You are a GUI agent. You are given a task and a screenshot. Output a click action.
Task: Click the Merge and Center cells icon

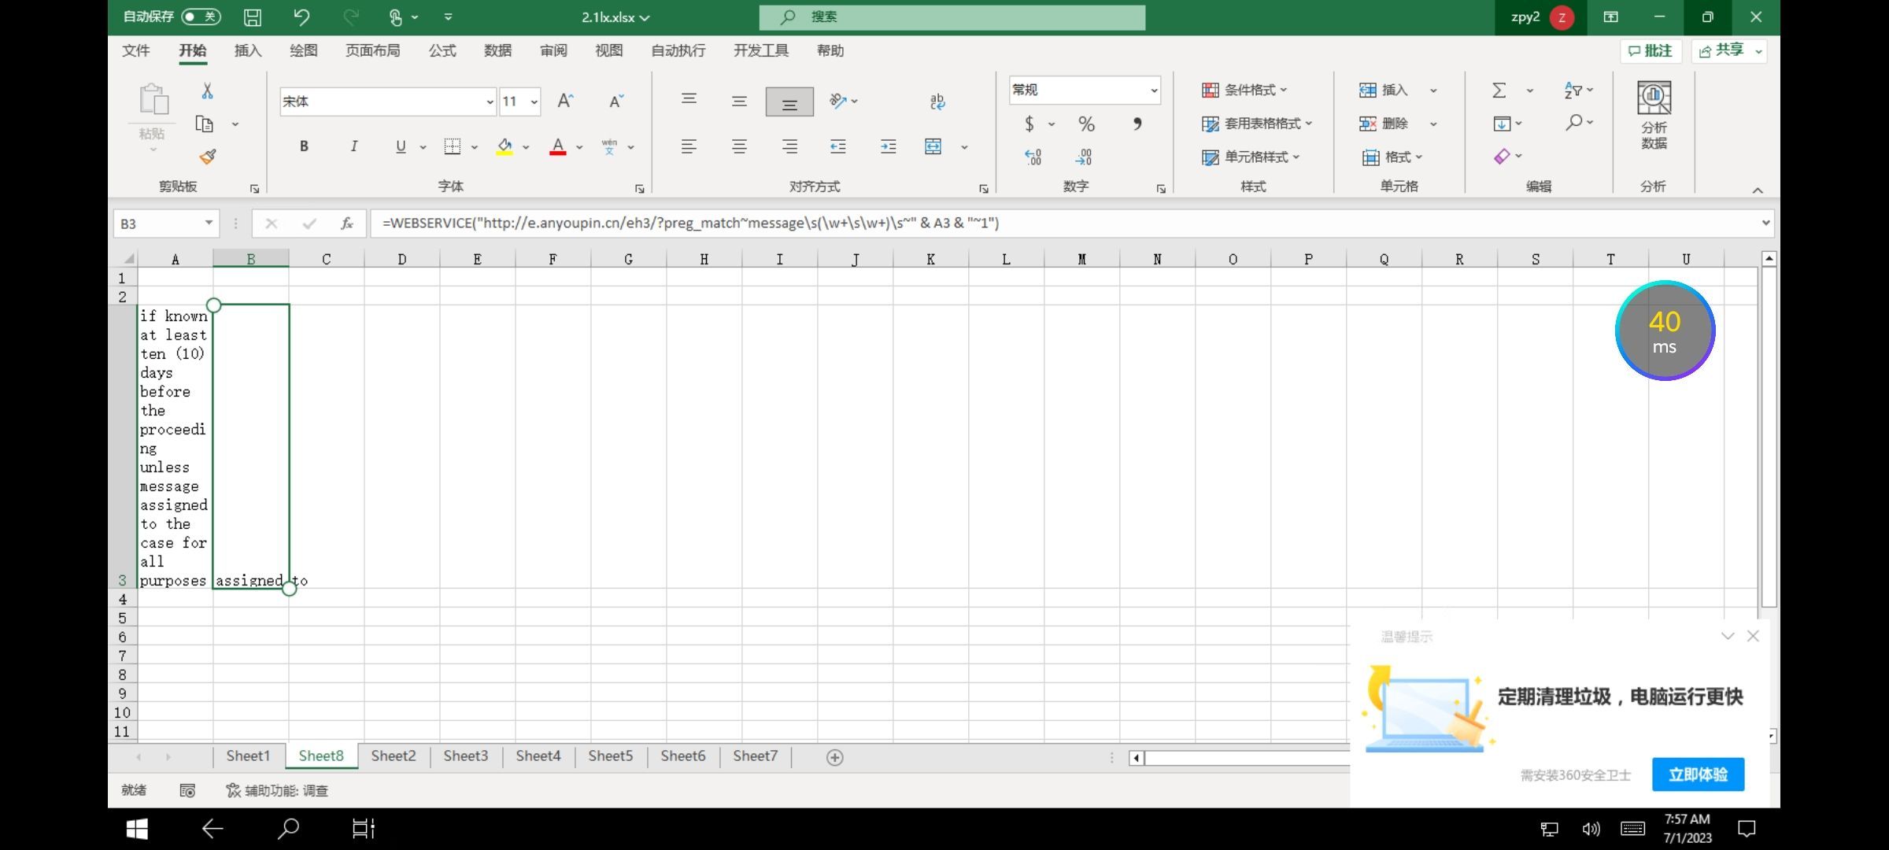pos(933,146)
